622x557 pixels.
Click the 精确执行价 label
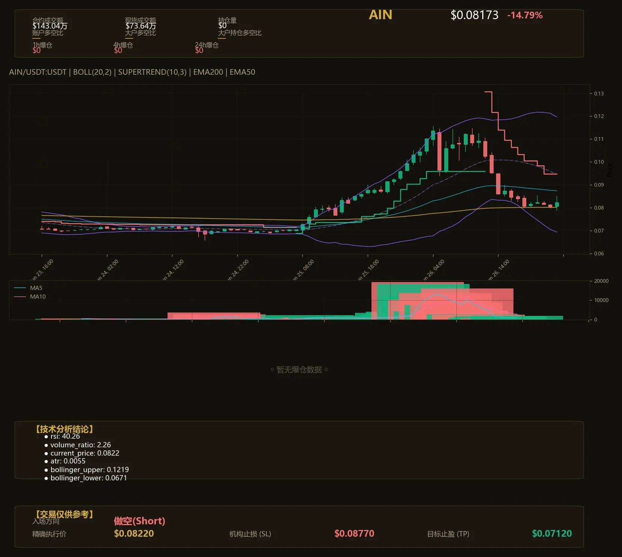(49, 534)
